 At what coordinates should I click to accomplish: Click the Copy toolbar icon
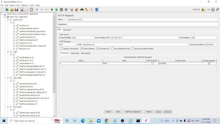tap(27, 10)
